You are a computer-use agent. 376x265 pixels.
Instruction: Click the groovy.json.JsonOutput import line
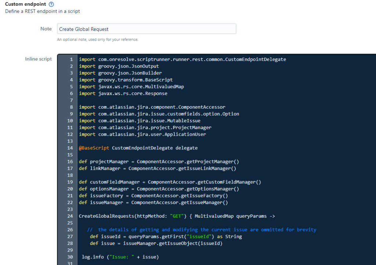click(119, 66)
